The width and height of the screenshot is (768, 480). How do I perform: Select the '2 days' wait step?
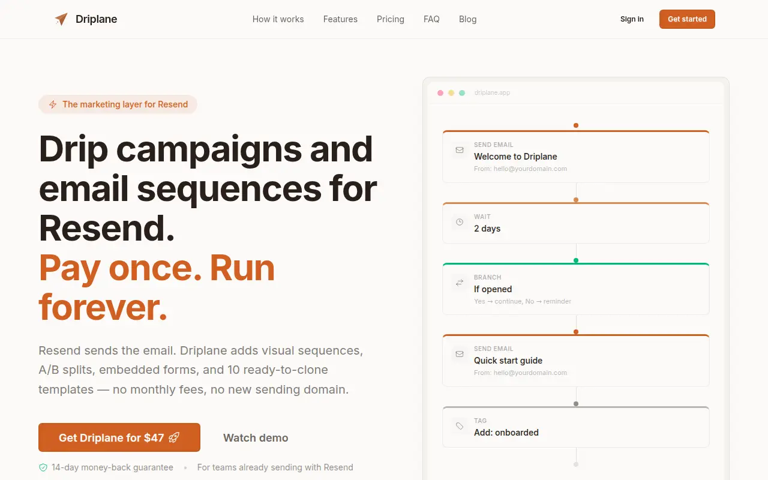[x=576, y=223]
